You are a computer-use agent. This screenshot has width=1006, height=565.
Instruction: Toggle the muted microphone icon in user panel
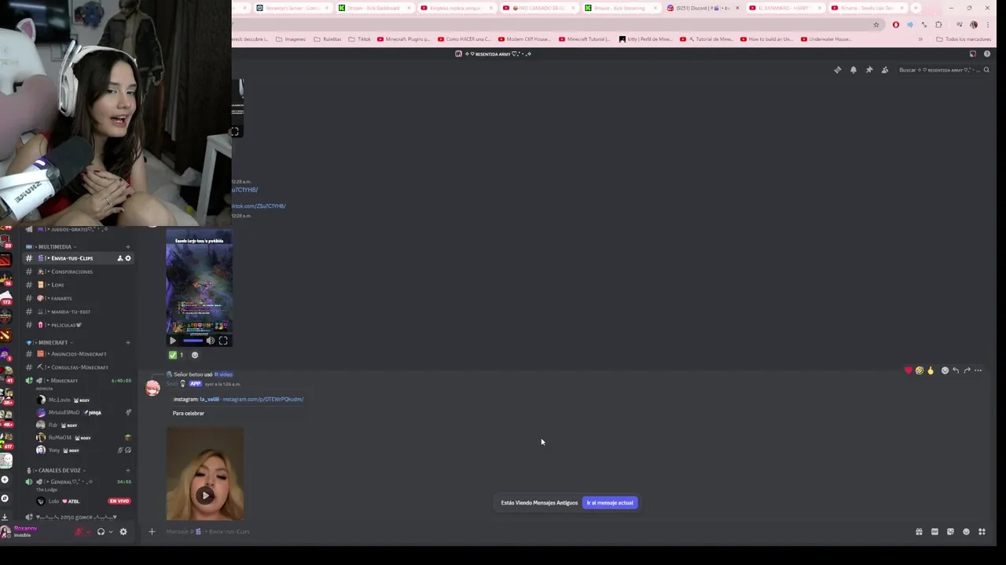point(79,532)
